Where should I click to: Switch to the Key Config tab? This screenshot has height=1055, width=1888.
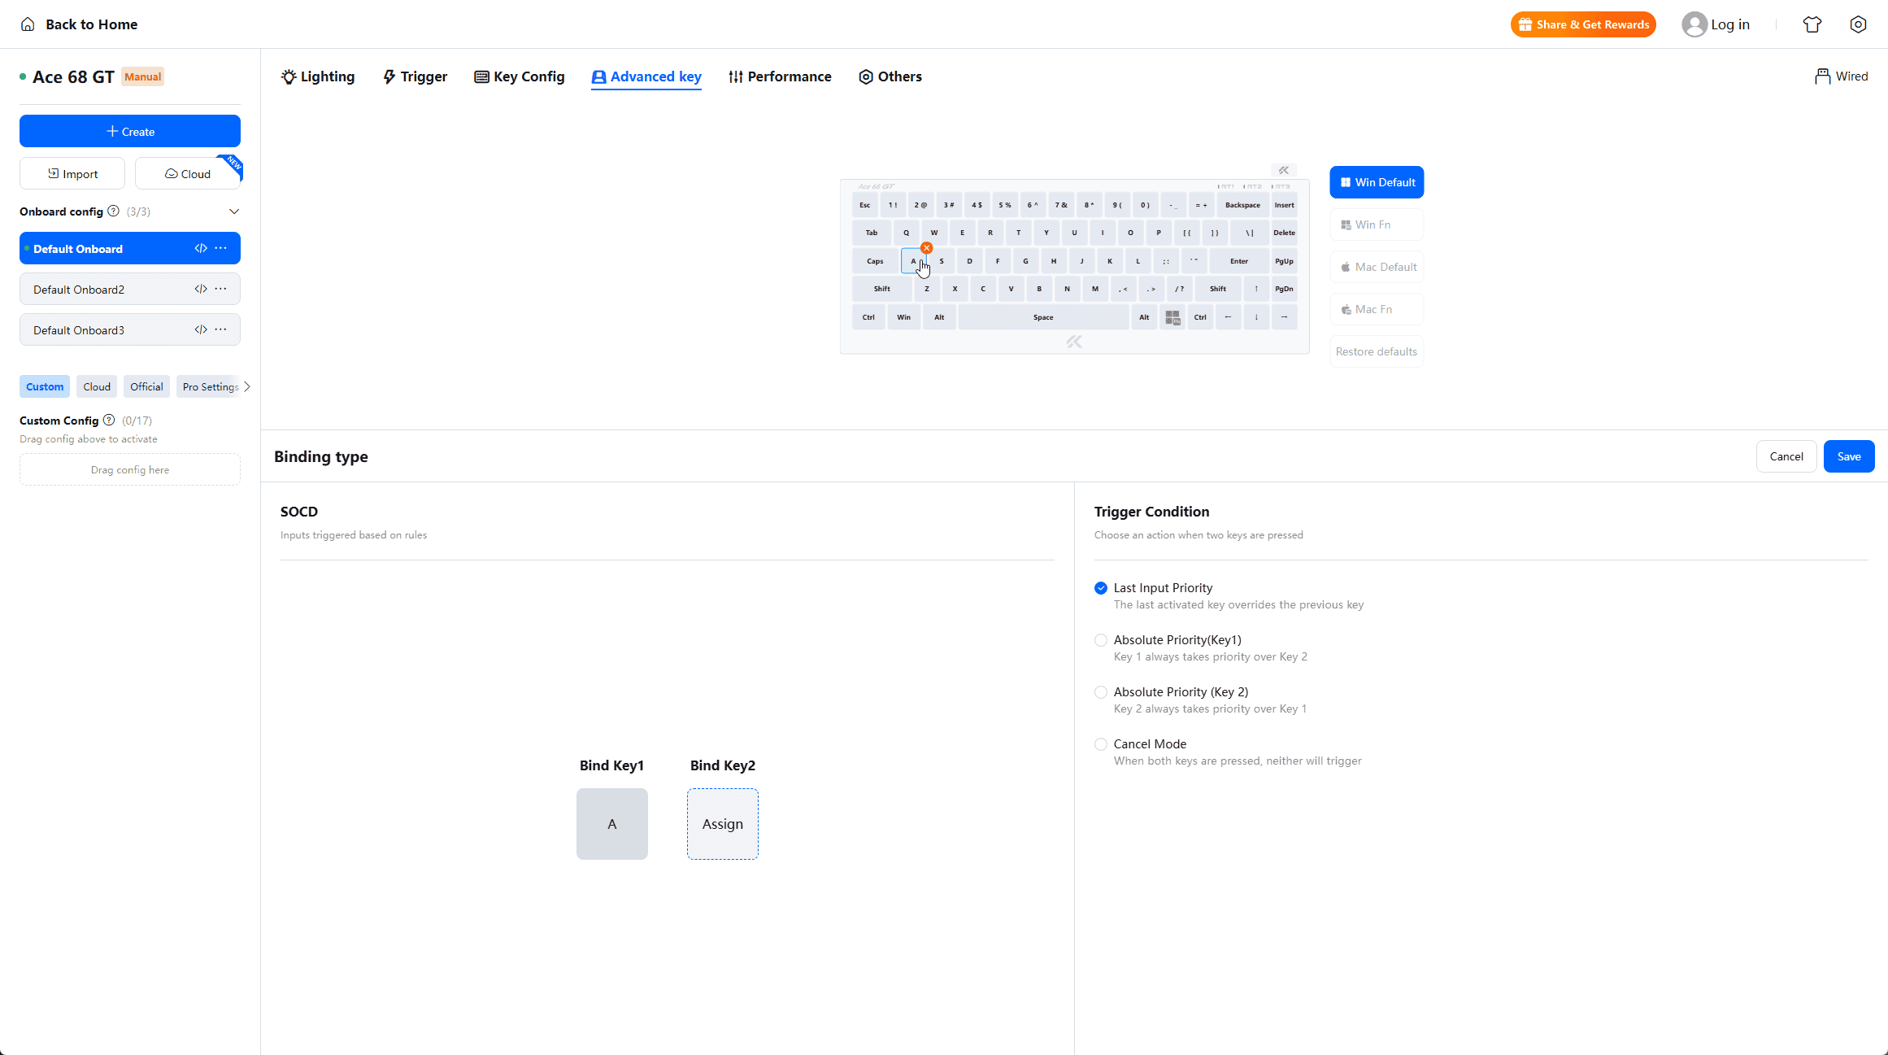(520, 76)
